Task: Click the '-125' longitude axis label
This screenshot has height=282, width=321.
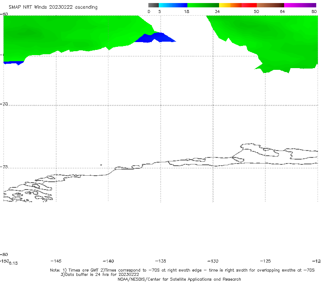Action: click(265, 261)
